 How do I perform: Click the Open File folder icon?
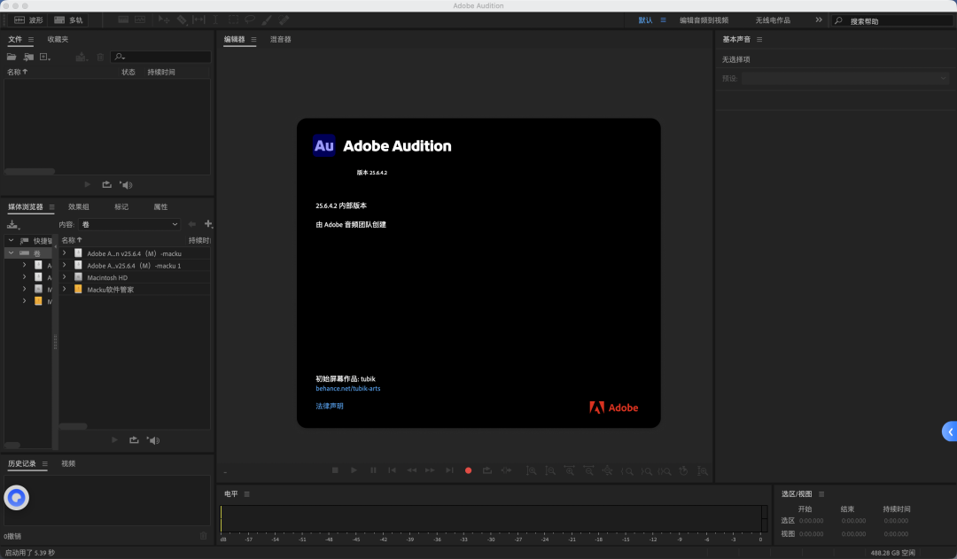(12, 57)
